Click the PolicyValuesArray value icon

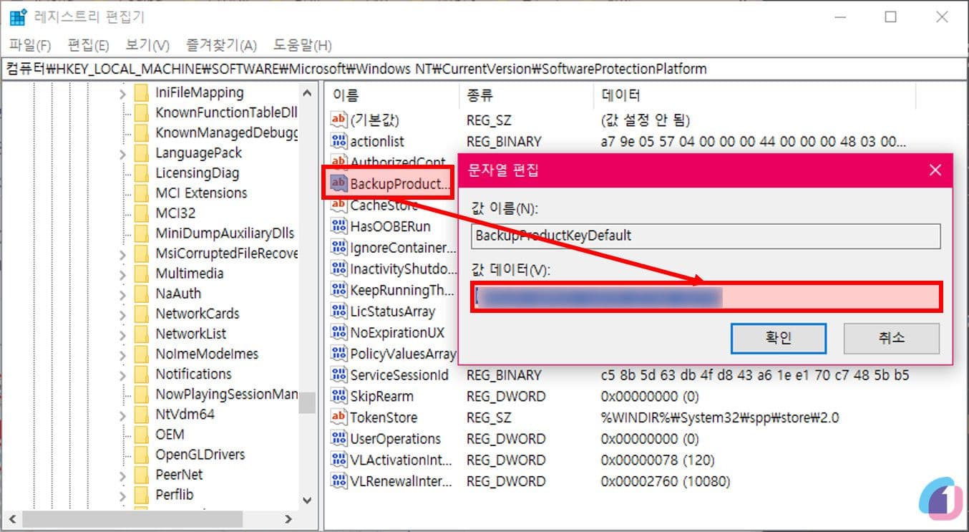click(339, 354)
